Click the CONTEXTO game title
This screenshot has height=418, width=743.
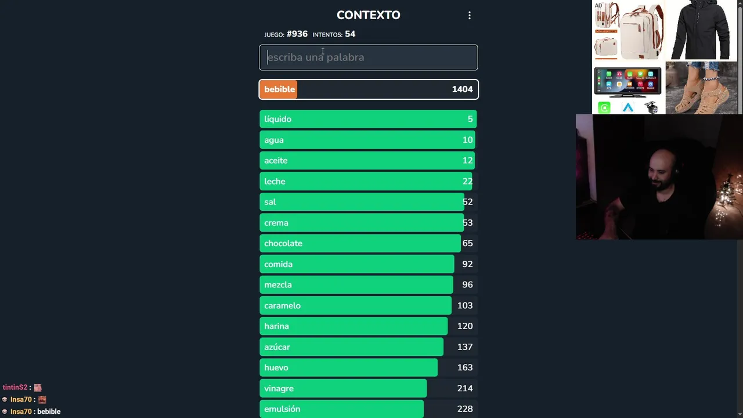(x=369, y=15)
